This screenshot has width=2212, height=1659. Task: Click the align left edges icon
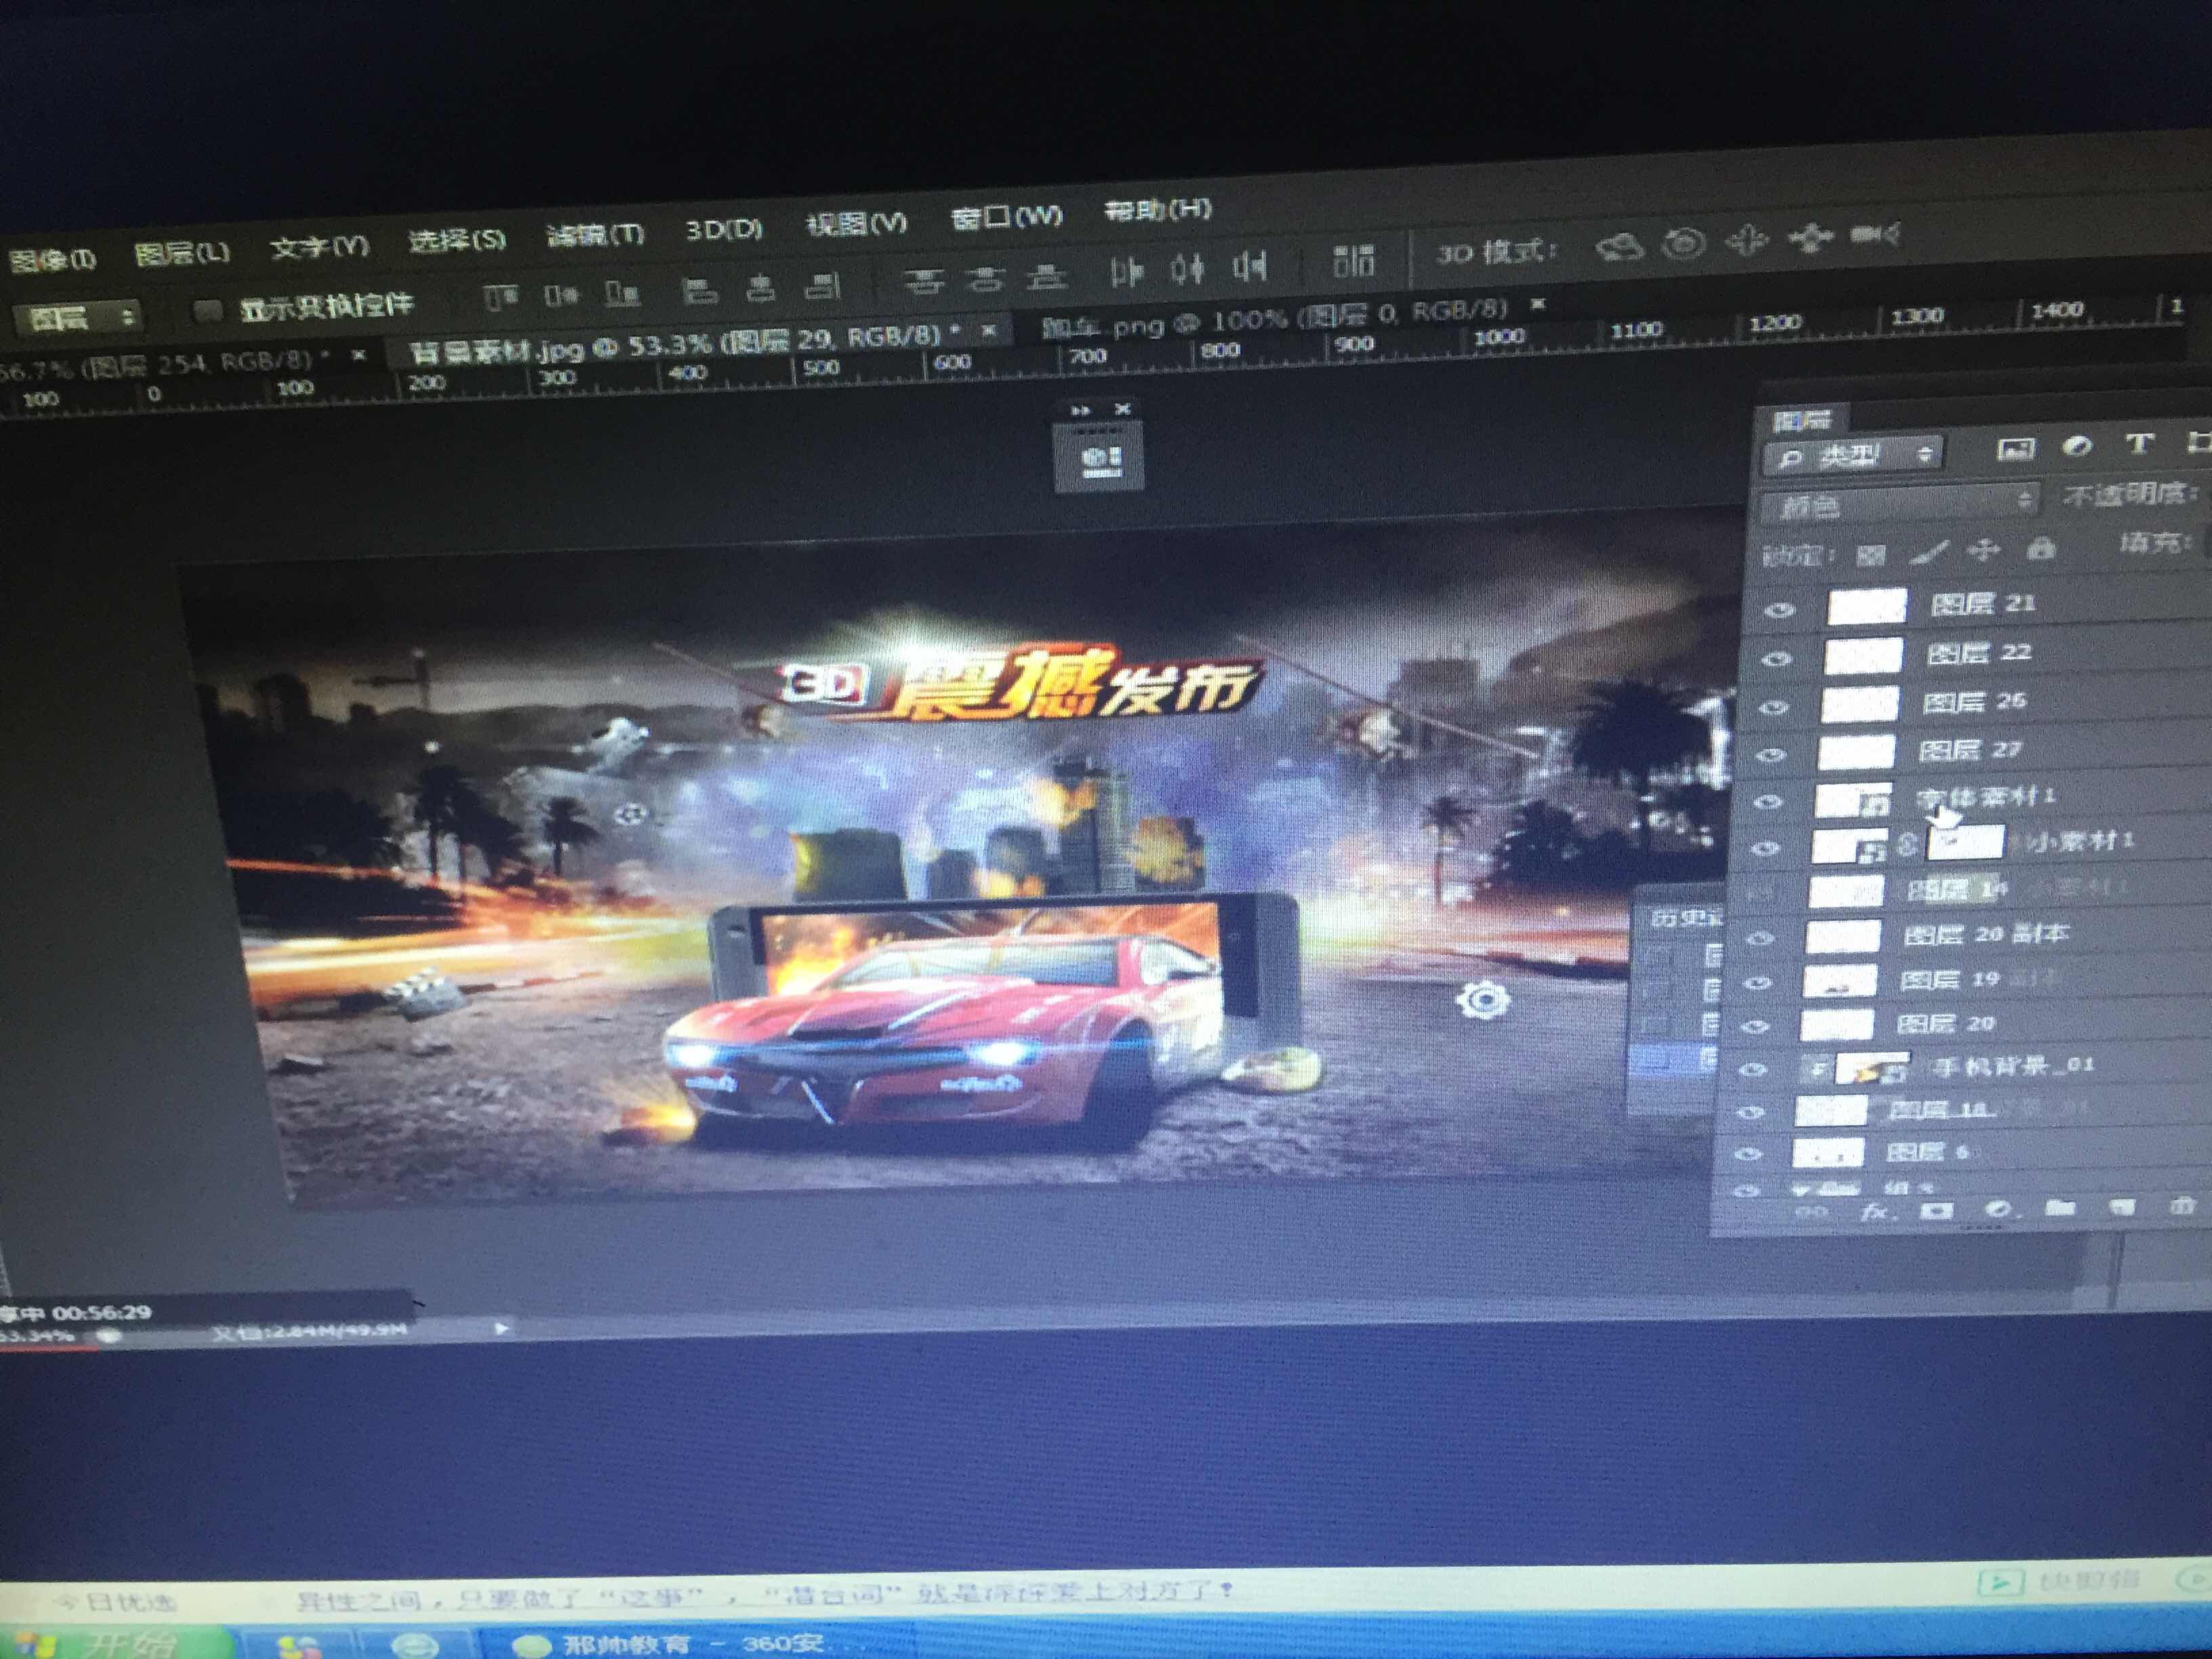(699, 290)
